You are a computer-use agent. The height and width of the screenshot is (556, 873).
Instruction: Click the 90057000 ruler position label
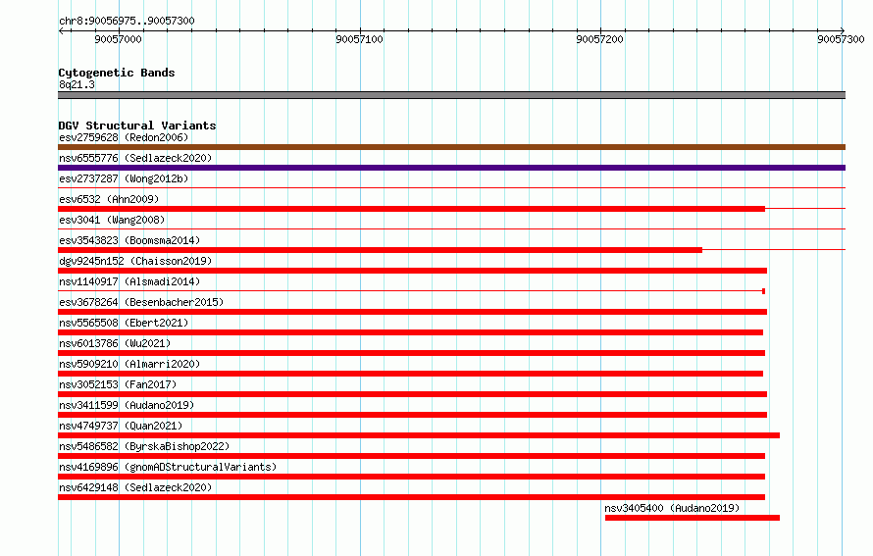[x=118, y=39]
